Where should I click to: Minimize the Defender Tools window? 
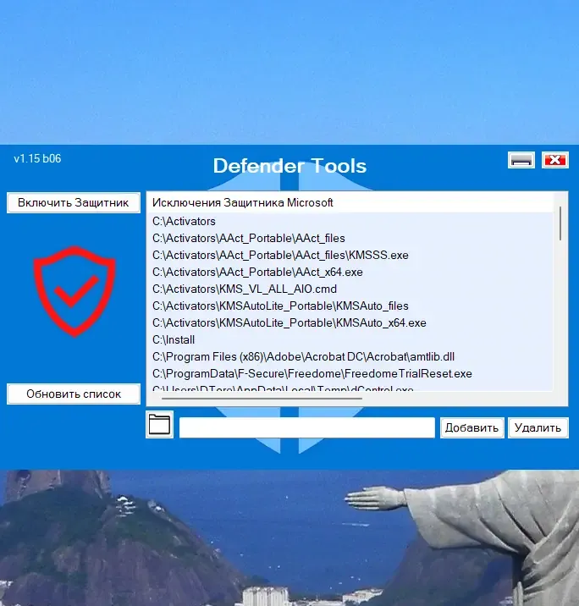(521, 160)
